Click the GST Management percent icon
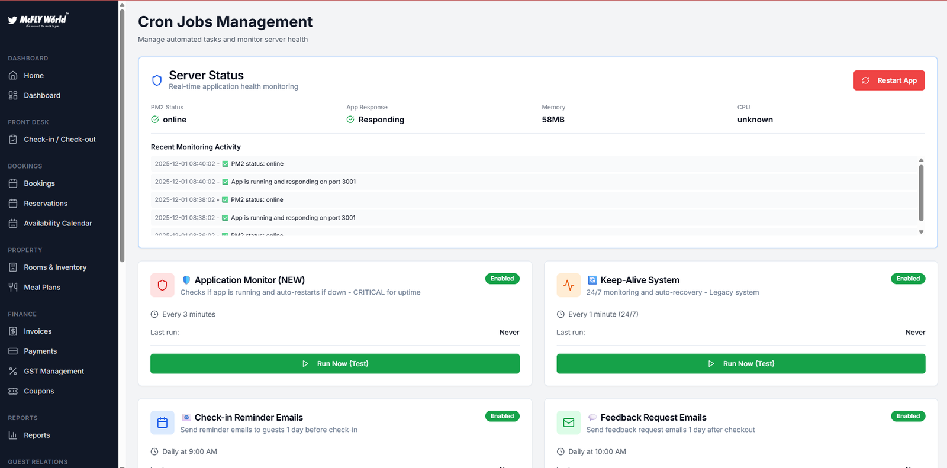Viewport: 947px width, 468px height. (13, 372)
